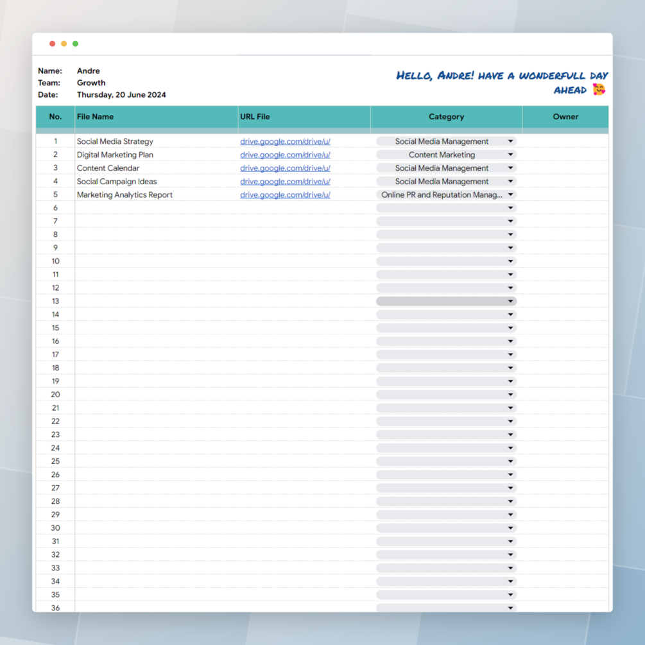Select row number 1 cell
The image size is (645, 645).
(56, 141)
